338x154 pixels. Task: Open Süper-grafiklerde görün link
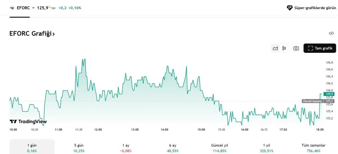[314, 7]
